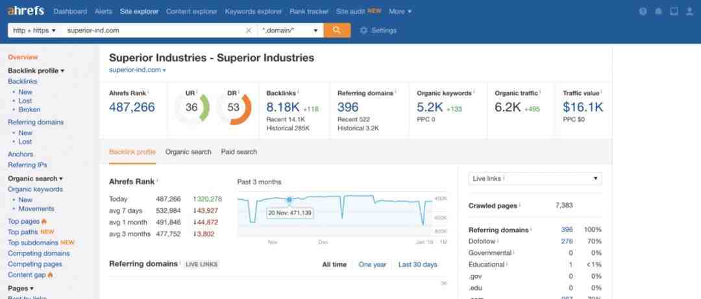
Task: Click the $16.1K traffic value
Action: [583, 107]
